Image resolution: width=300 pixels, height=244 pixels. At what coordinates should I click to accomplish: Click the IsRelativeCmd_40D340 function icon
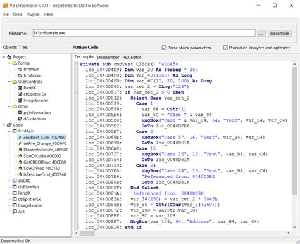20,174
